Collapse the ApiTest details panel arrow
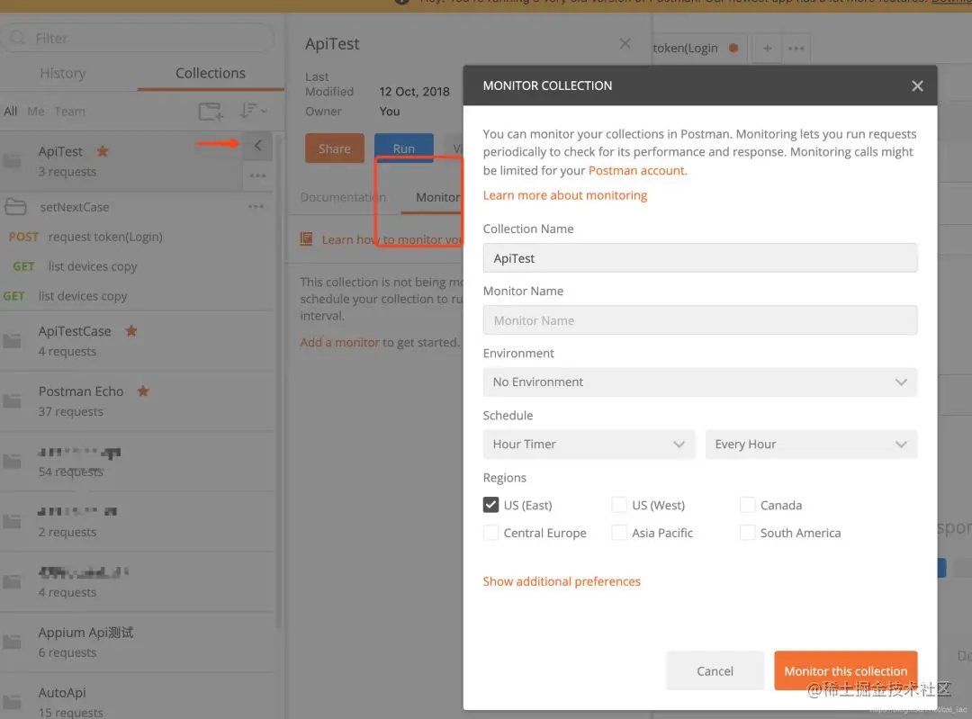Screen dimensions: 972x719 pos(258,146)
